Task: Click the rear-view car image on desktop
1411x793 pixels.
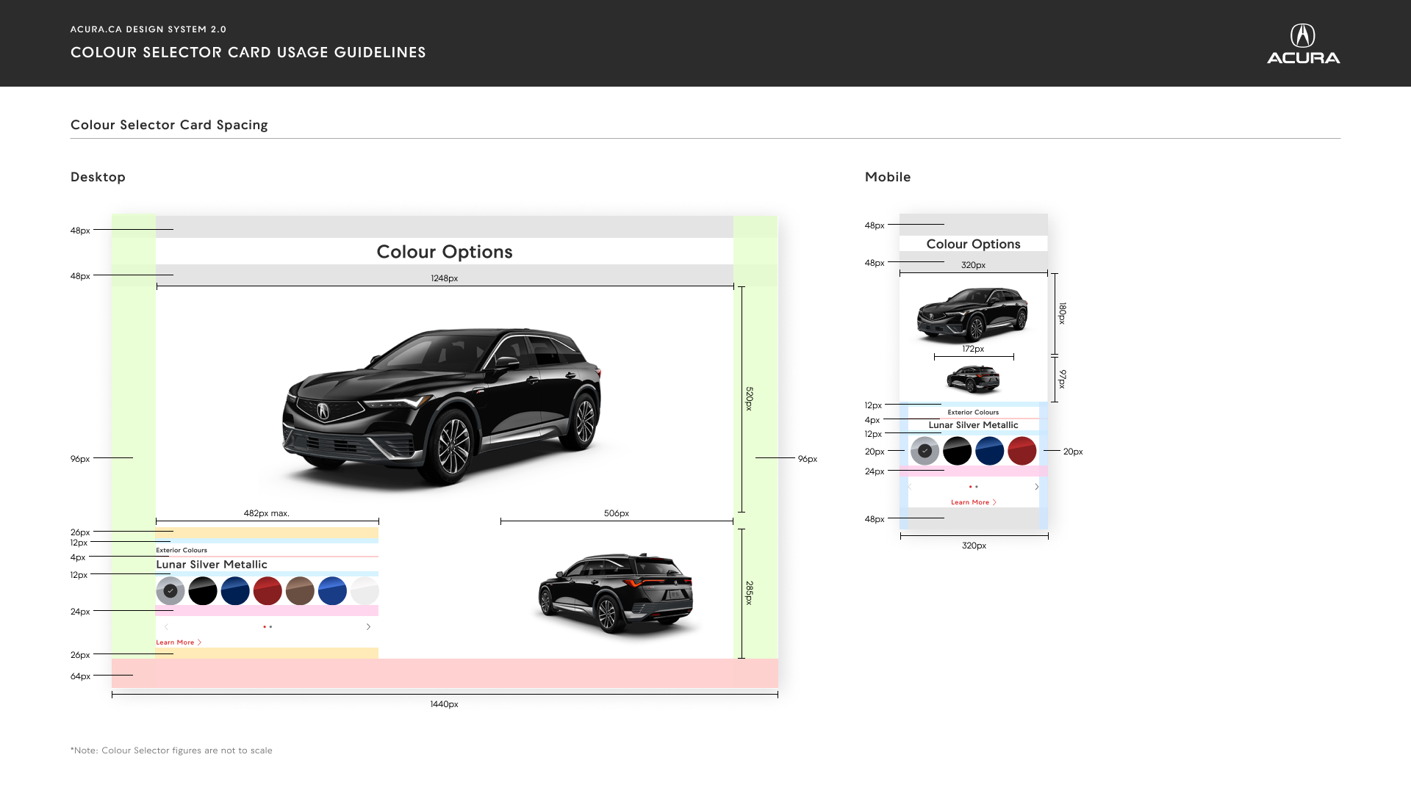Action: point(616,593)
